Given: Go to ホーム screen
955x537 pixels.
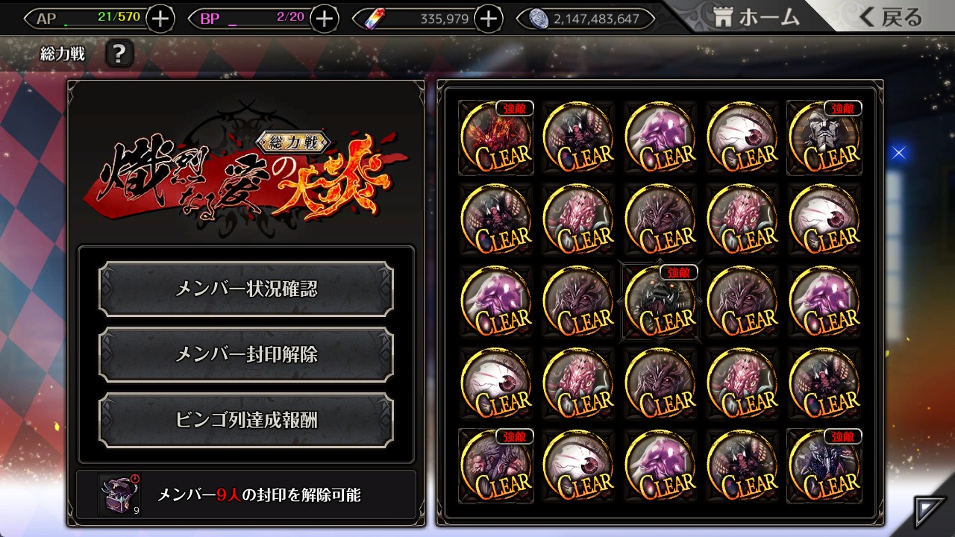Looking at the screenshot, I should point(757,17).
